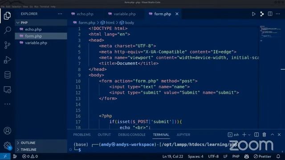Select form.php in the file explorer

click(x=41, y=36)
